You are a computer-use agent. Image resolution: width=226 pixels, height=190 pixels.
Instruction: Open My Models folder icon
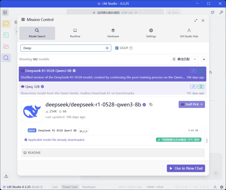pos(6,46)
